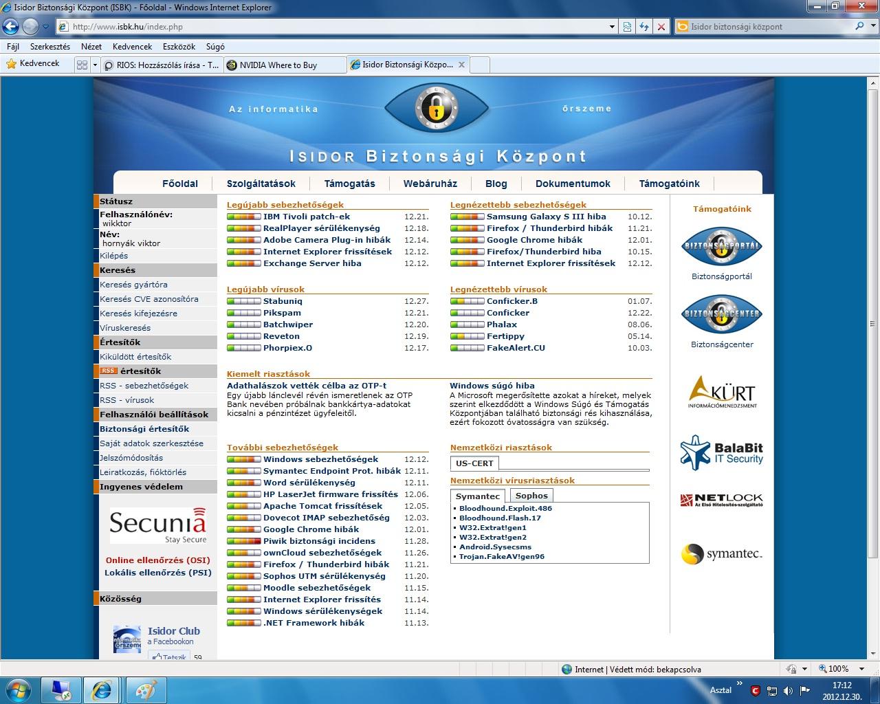Viewport: 880px width, 704px height.
Task: Open the network tray icon
Action: (773, 690)
